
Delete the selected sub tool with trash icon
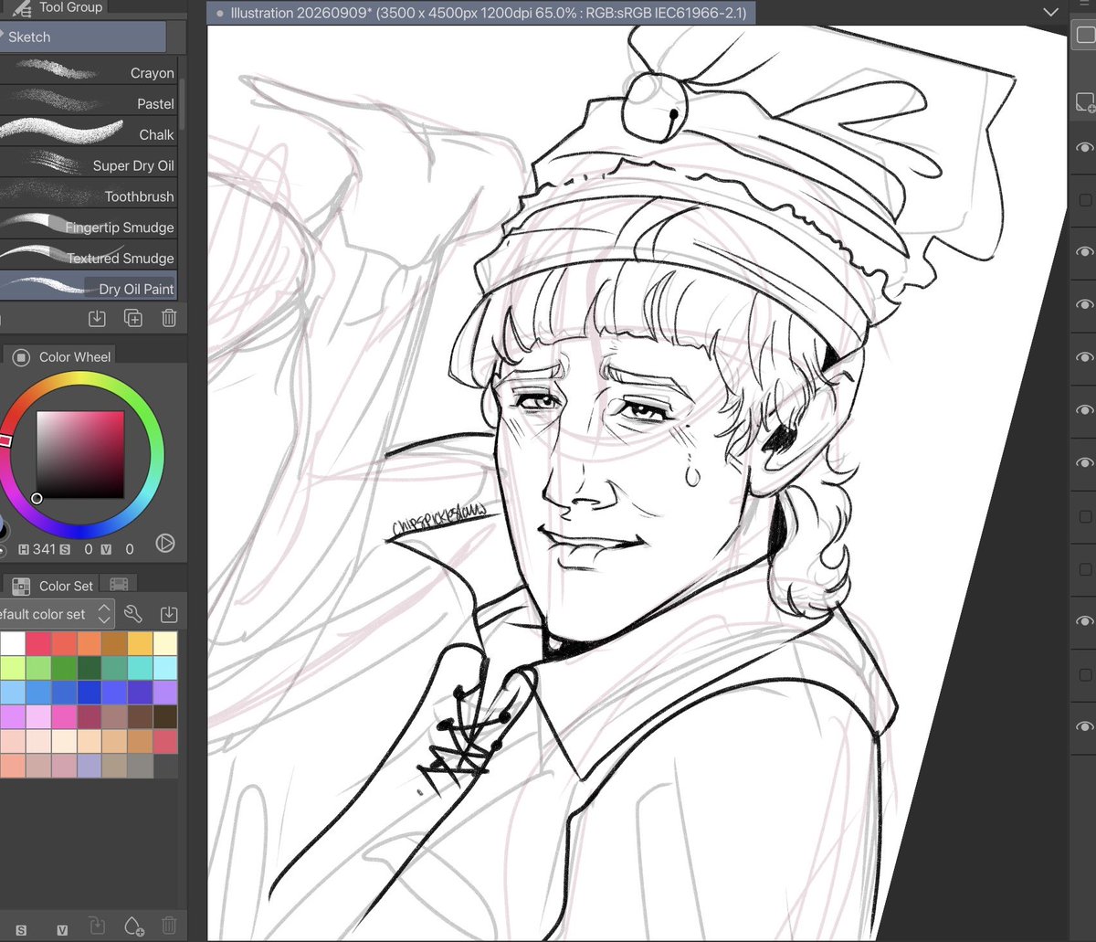tap(169, 318)
